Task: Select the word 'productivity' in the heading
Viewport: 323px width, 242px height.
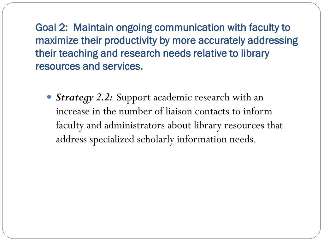Action: 131,41
